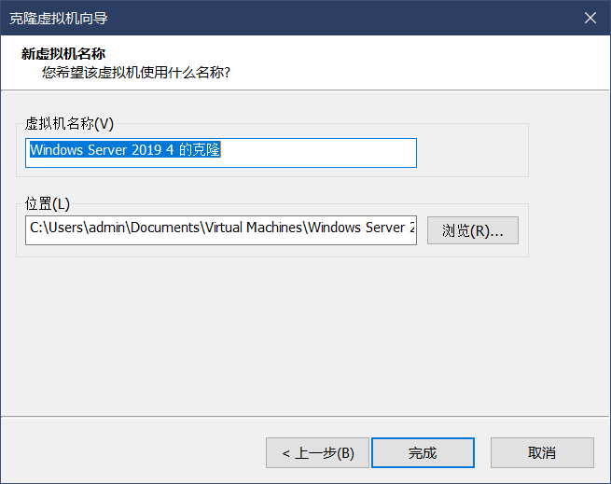Open the 浏览(R)... browse dialog
The height and width of the screenshot is (484, 611).
[473, 230]
